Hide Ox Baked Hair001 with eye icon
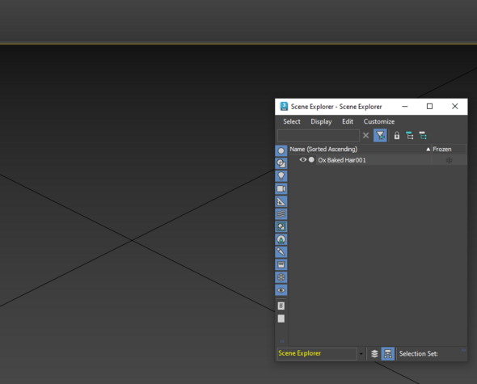This screenshot has height=384, width=477. tap(302, 160)
